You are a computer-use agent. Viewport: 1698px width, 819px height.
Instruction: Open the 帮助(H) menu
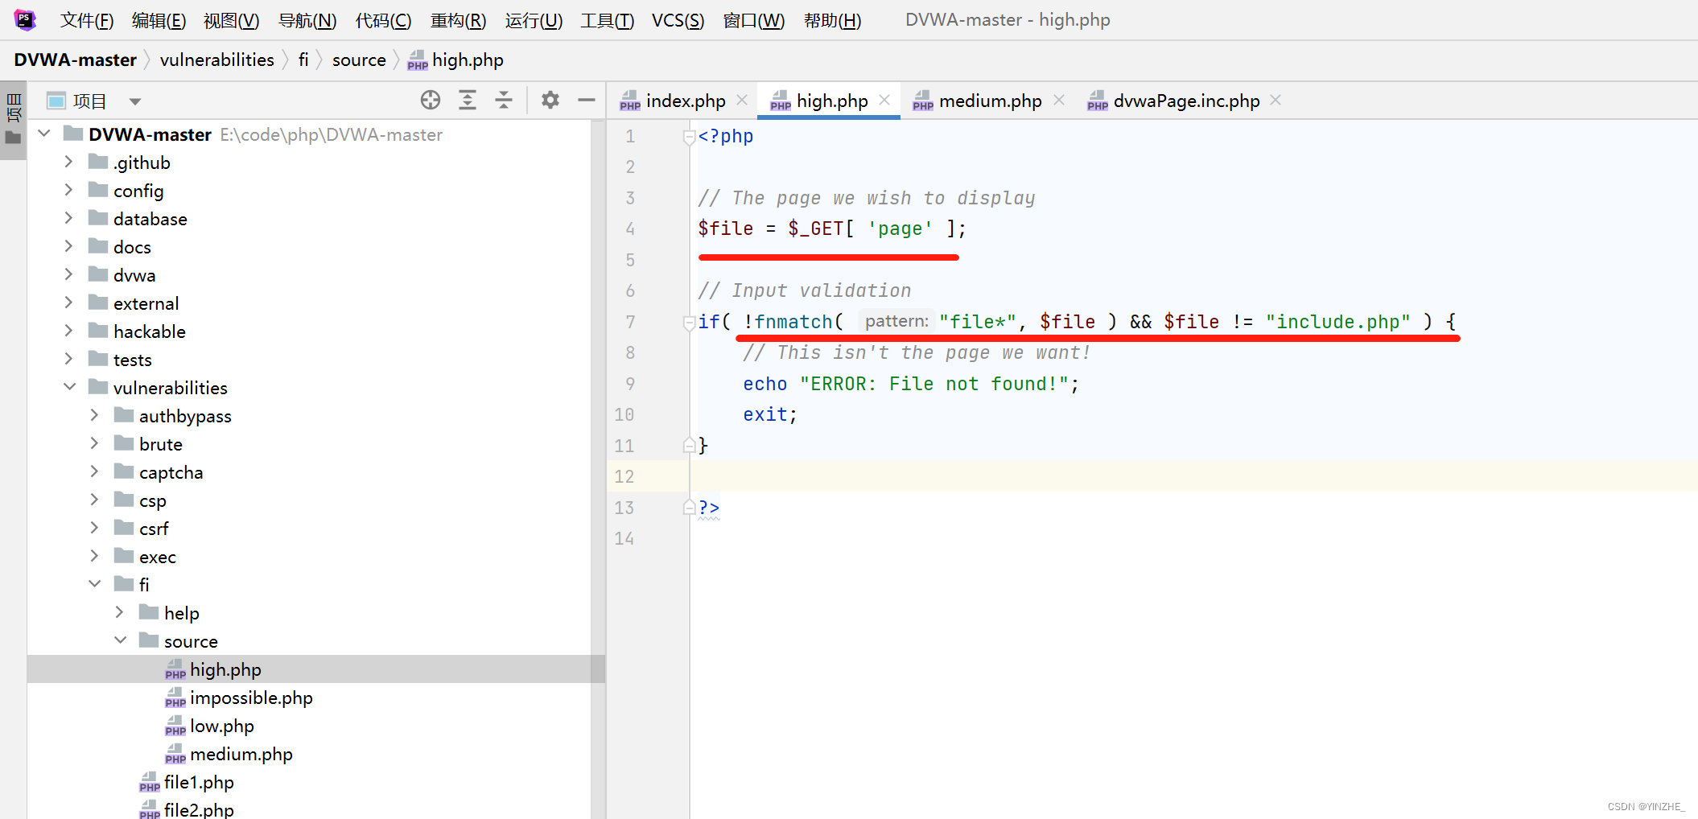click(x=832, y=20)
